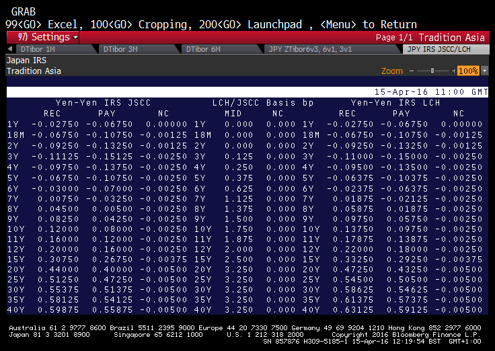Click the Page 1/1 indicator

tap(394, 38)
